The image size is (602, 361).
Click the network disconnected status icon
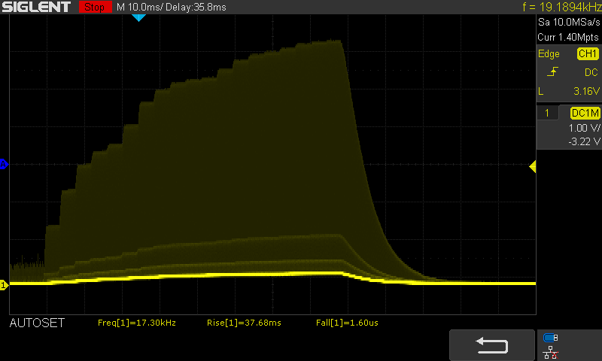pos(551,352)
